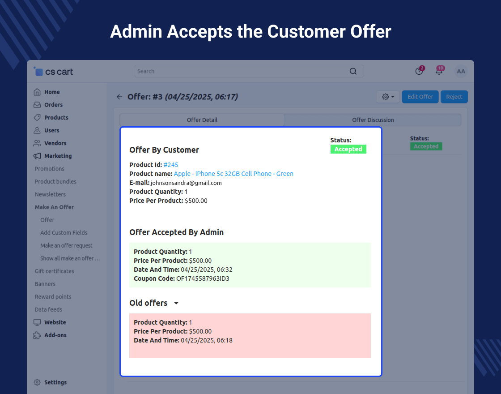Click the CS-Cart logo
The width and height of the screenshot is (501, 394).
coord(53,72)
